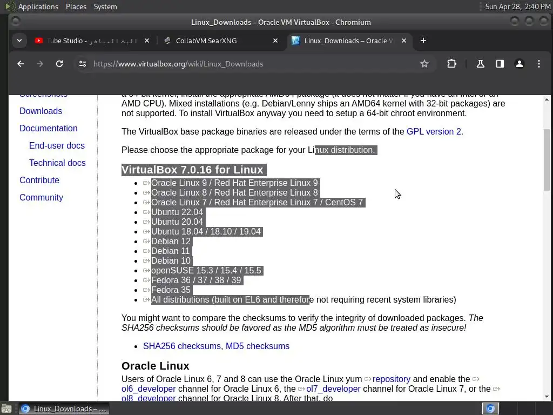This screenshot has width=553, height=415.
Task: Click the show desktop icon in bottom panel
Action: tap(6, 409)
